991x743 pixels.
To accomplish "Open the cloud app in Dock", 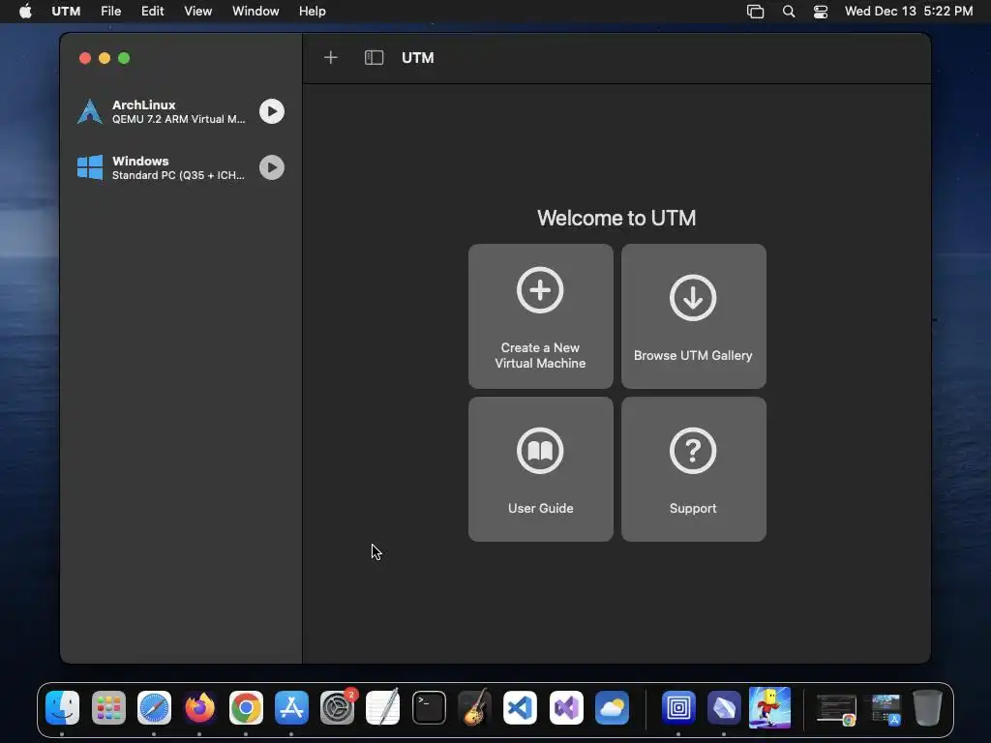I will (x=612, y=707).
